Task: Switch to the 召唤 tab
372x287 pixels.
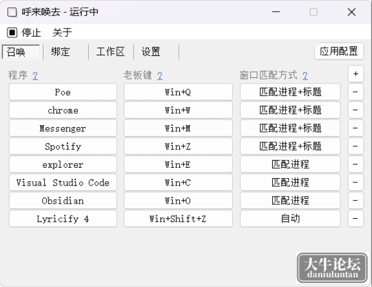Action: 21,52
